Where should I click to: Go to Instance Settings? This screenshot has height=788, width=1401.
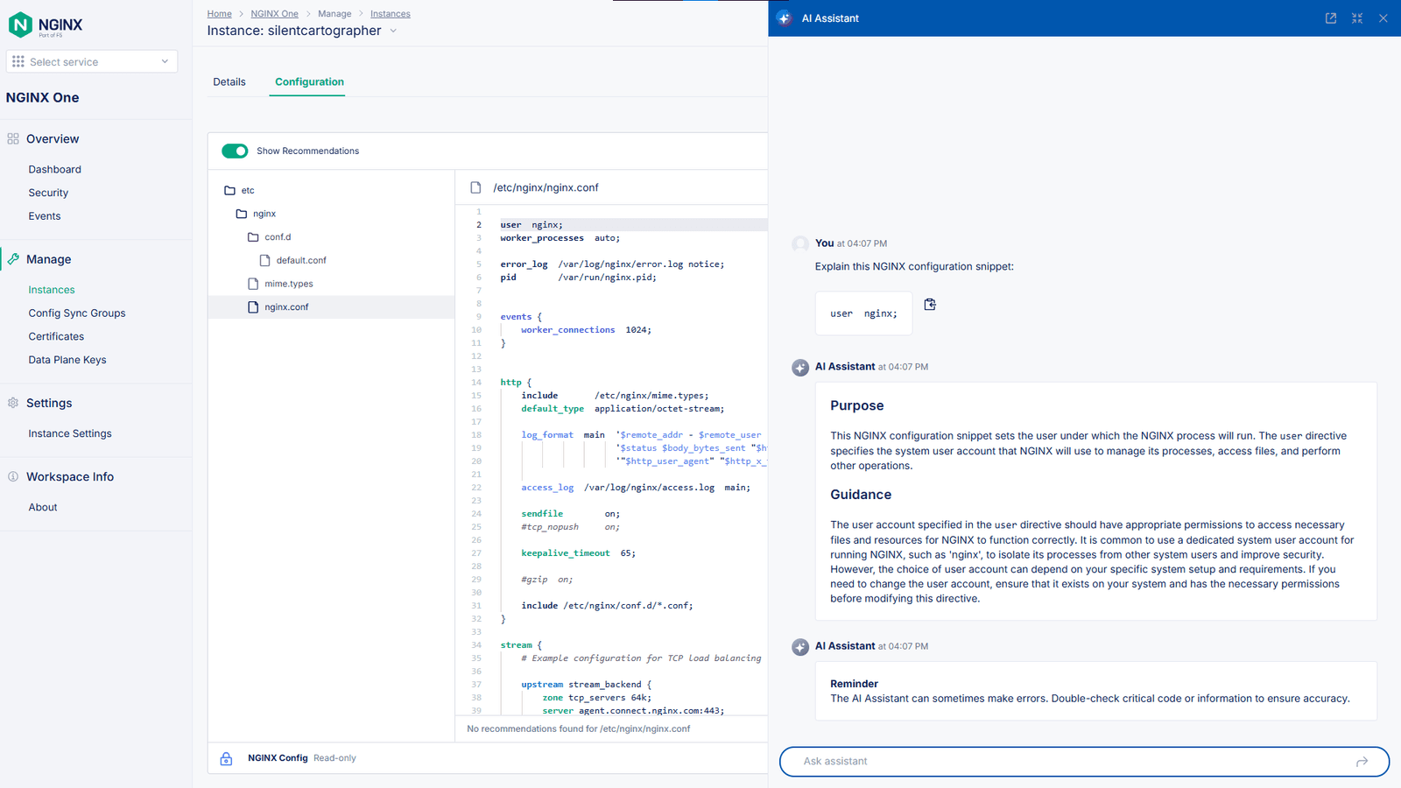(70, 433)
